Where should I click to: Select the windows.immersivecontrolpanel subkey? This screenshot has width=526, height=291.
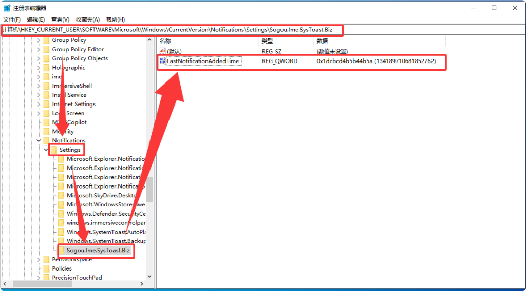(x=106, y=223)
